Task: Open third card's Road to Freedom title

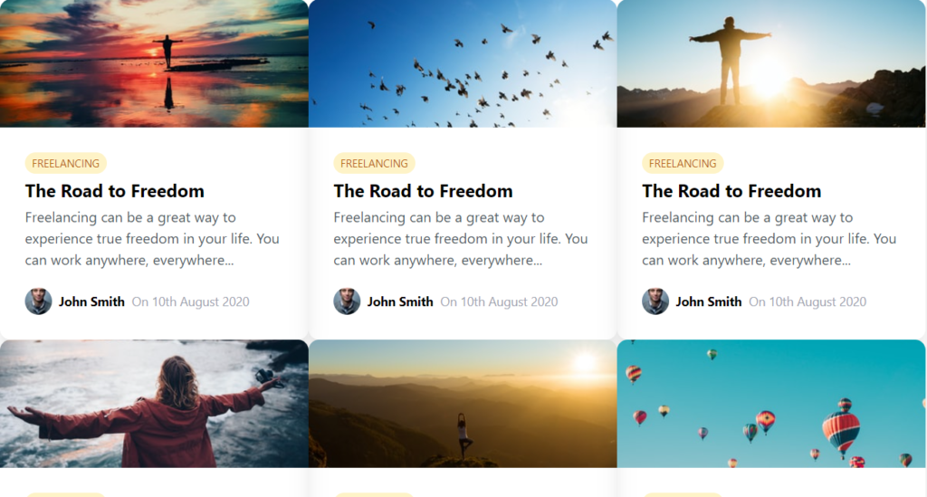Action: [x=731, y=191]
